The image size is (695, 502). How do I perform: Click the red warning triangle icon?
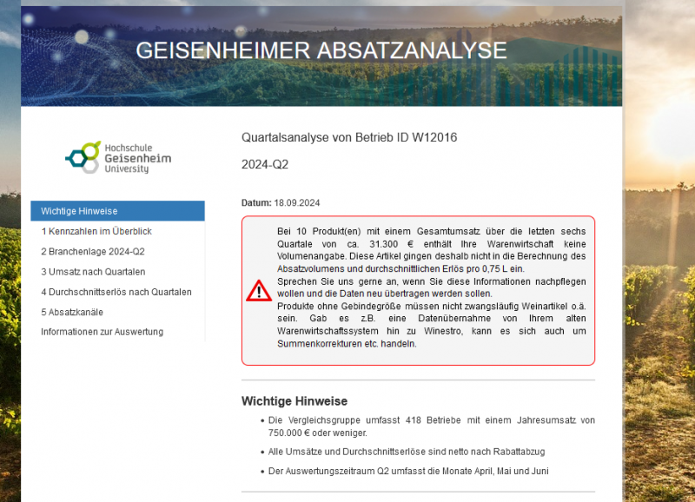(259, 290)
